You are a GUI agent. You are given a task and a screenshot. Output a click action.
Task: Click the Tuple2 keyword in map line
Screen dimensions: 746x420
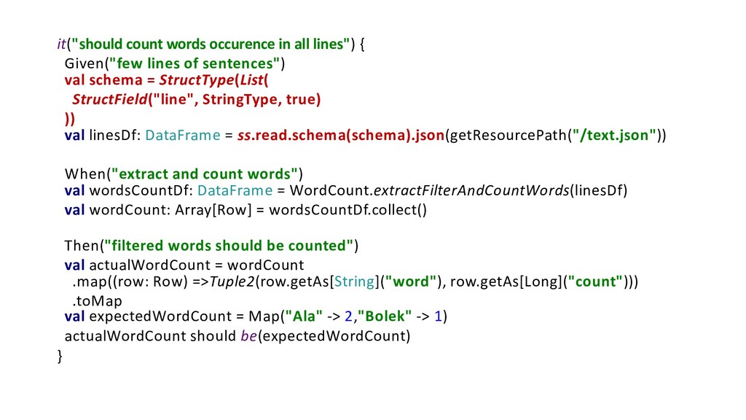232,282
